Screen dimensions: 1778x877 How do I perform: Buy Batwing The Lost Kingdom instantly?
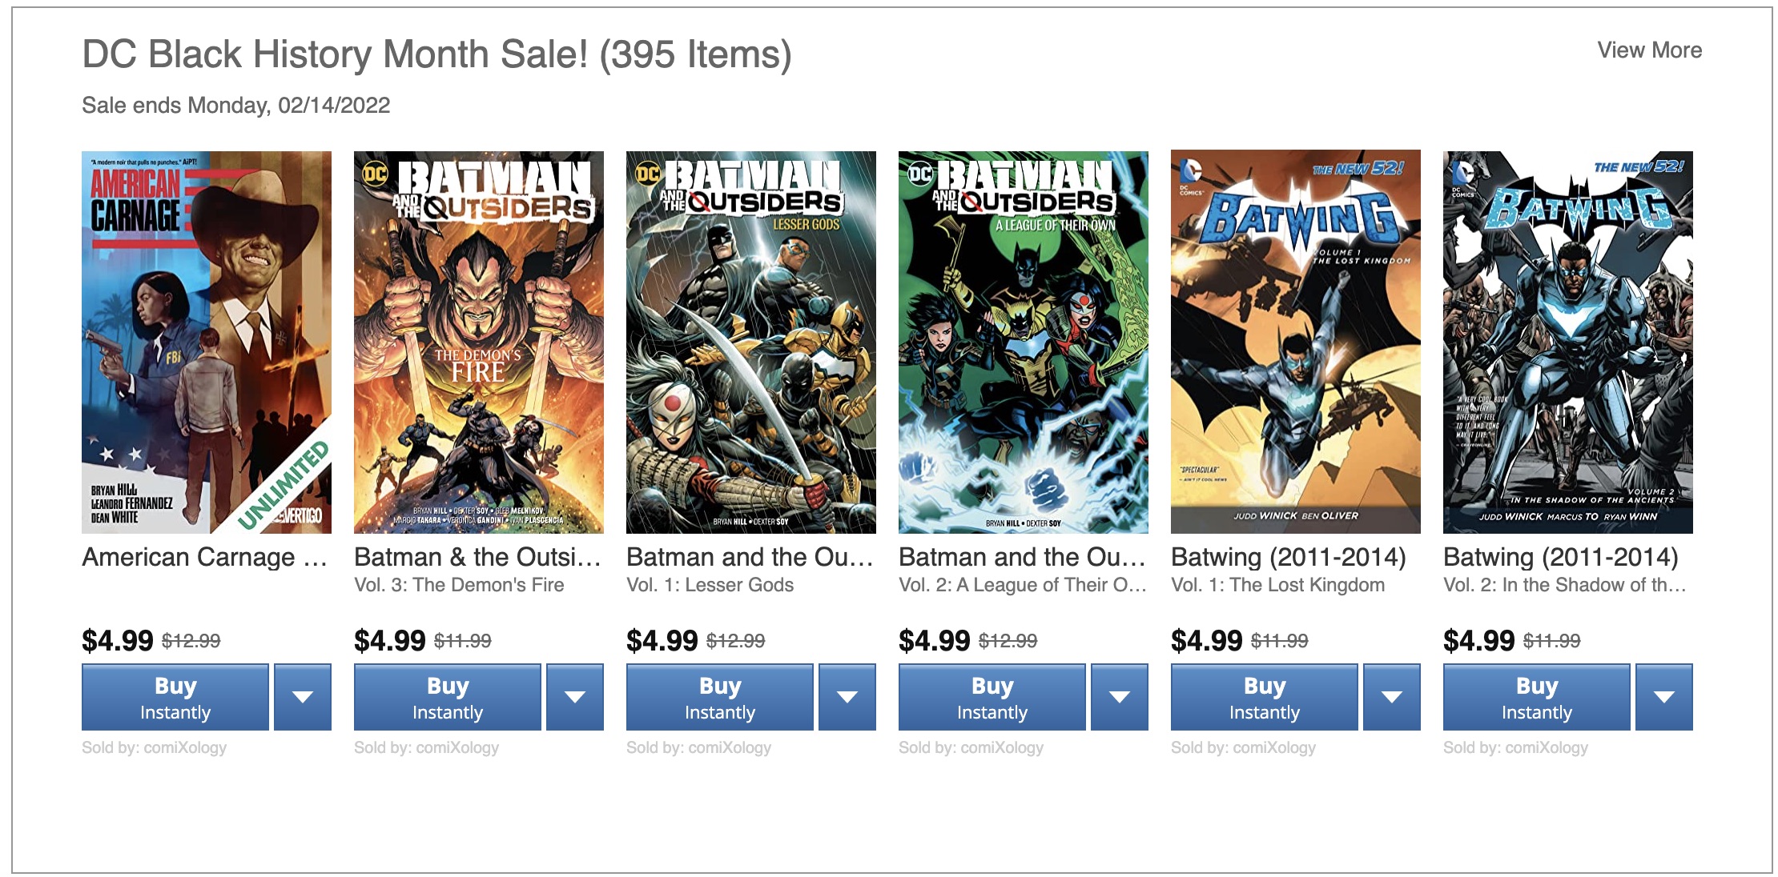point(1265,697)
